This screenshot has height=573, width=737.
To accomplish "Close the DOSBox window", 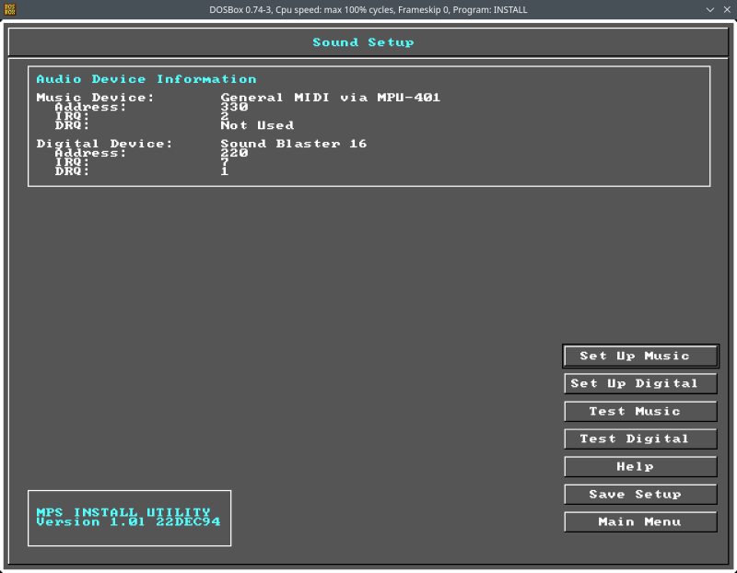I will [x=724, y=9].
